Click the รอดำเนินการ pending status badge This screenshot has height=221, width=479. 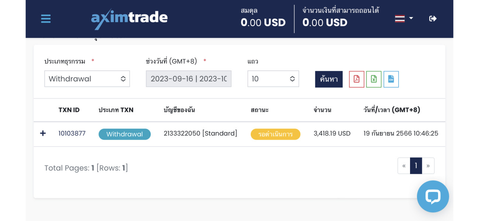(275, 134)
